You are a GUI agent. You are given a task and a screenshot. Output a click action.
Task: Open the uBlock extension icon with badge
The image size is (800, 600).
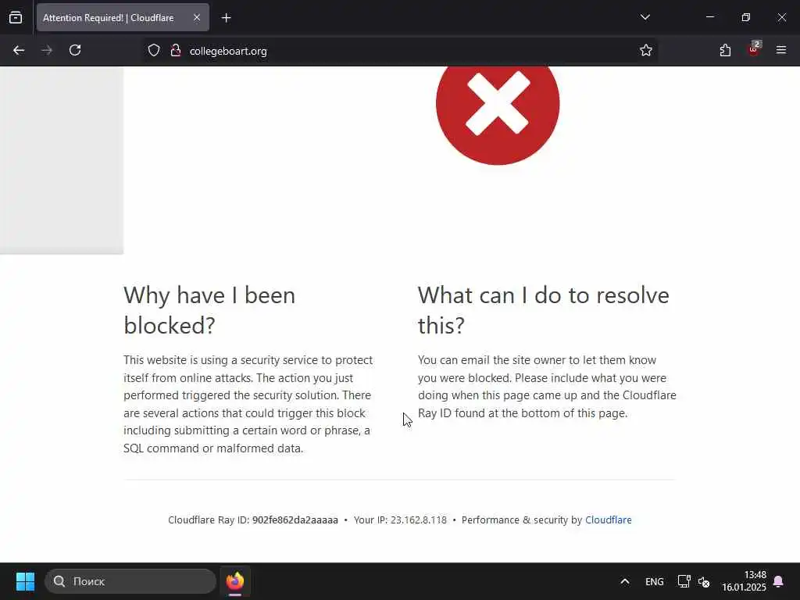pyautogui.click(x=754, y=49)
